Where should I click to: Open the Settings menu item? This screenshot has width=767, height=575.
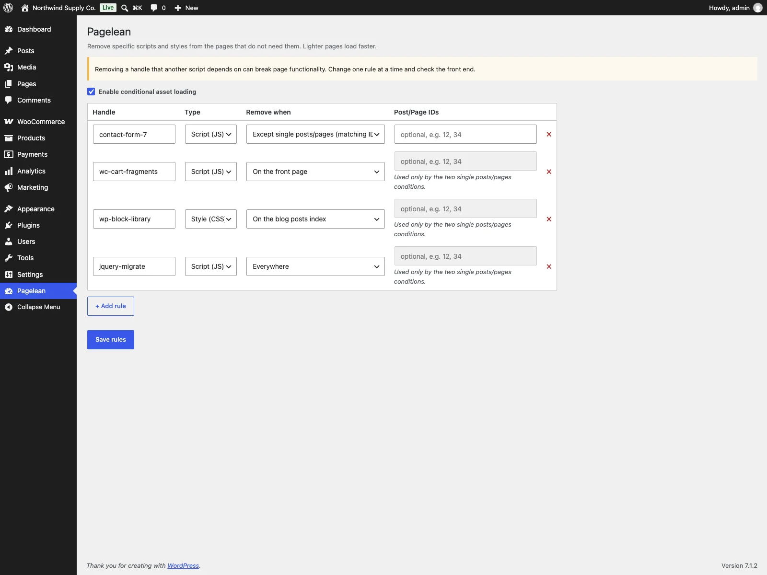38,275
